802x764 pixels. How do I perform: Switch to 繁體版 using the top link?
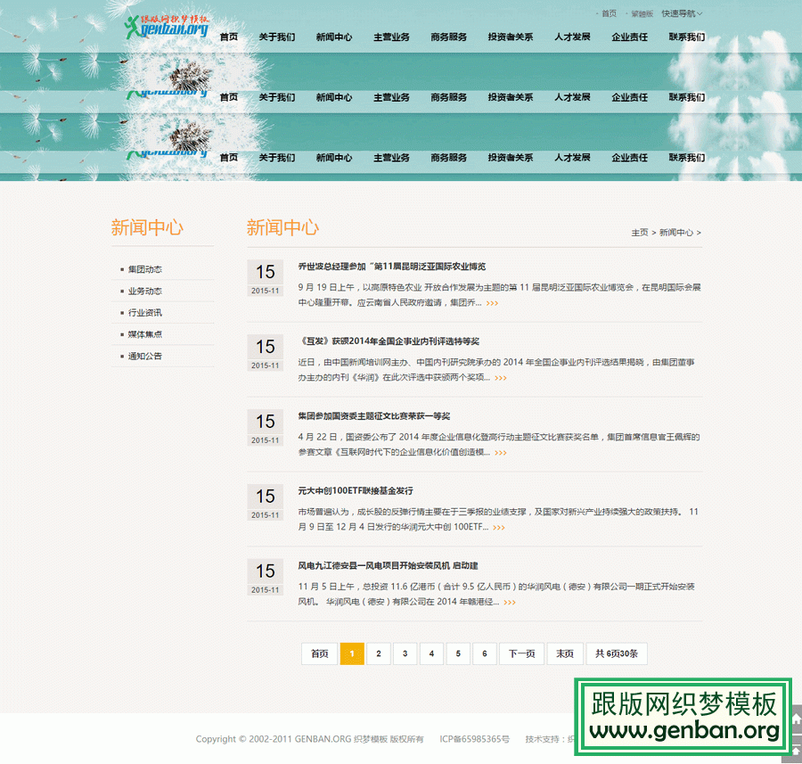click(640, 13)
